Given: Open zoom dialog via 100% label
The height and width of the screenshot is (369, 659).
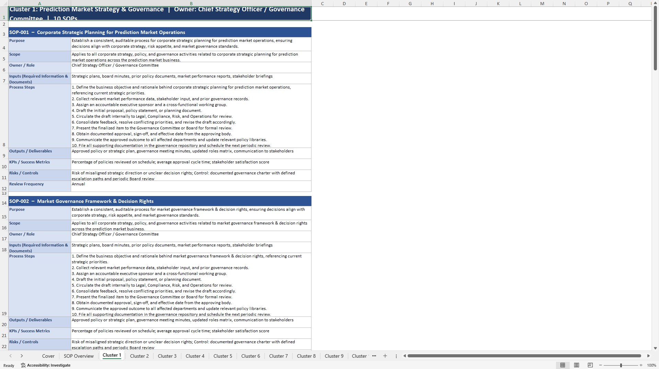Looking at the screenshot, I should [651, 365].
